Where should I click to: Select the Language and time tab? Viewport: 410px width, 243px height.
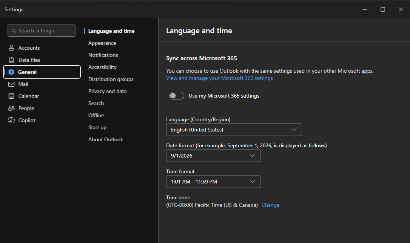coord(111,31)
